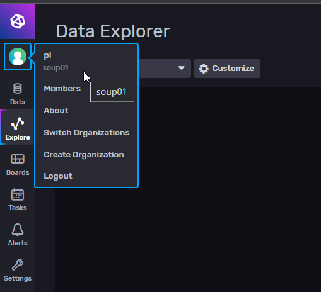Screen dimensions: 321x292
Task: Open Alerts via the bell icon
Action: click(18, 230)
